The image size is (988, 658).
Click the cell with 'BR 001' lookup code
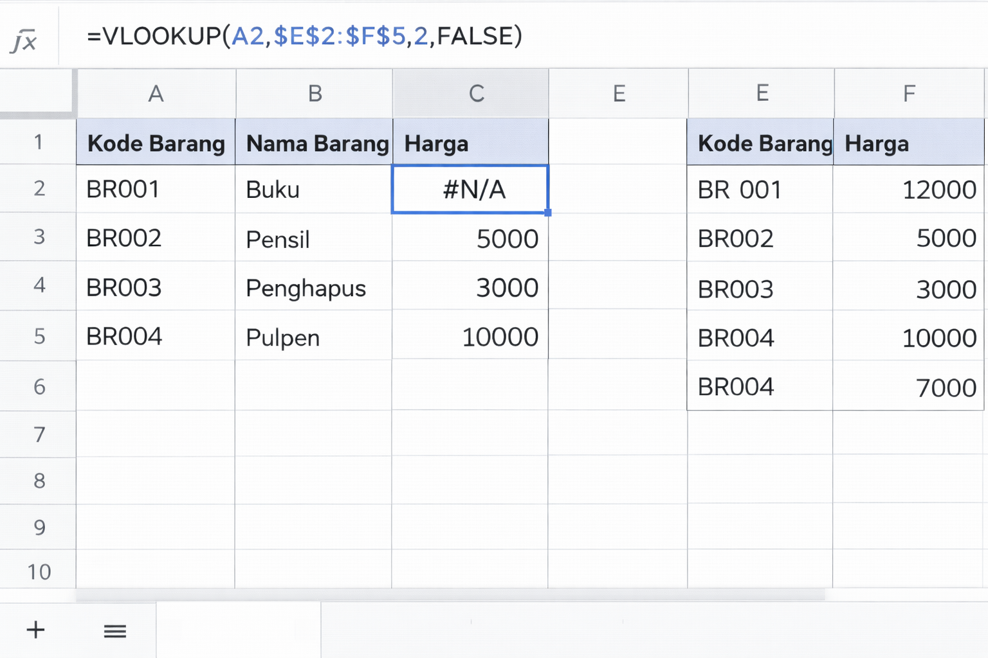point(760,190)
